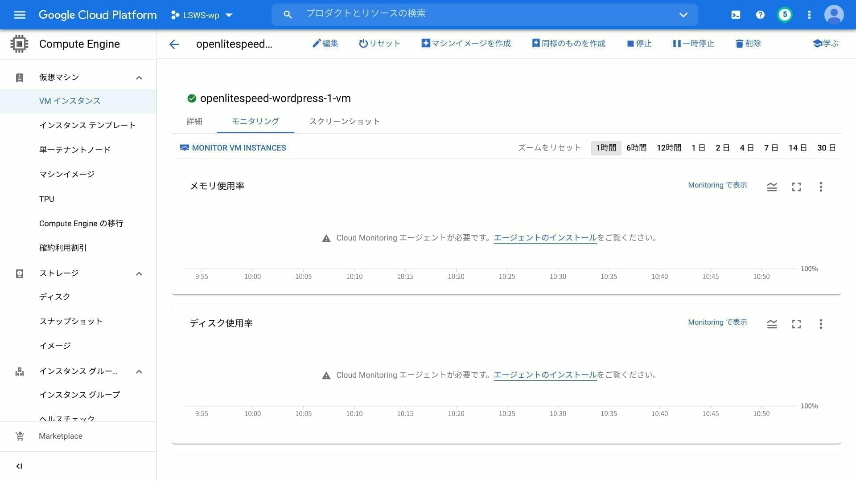856x481 pixels.
Task: Open インスタンス グループ sidebar item
Action: [80, 395]
